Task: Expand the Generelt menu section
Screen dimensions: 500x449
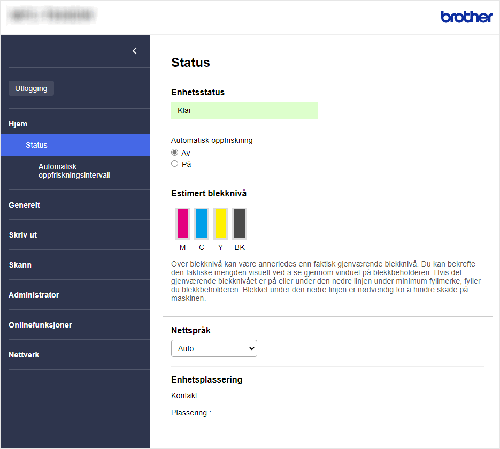Action: pos(25,205)
